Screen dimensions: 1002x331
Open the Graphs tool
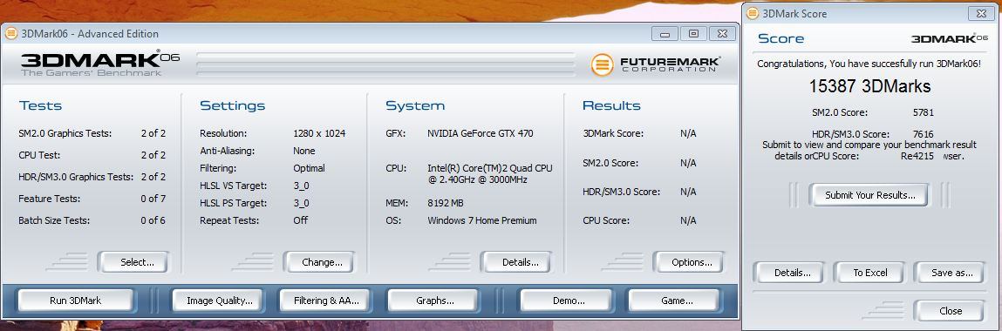click(x=433, y=301)
